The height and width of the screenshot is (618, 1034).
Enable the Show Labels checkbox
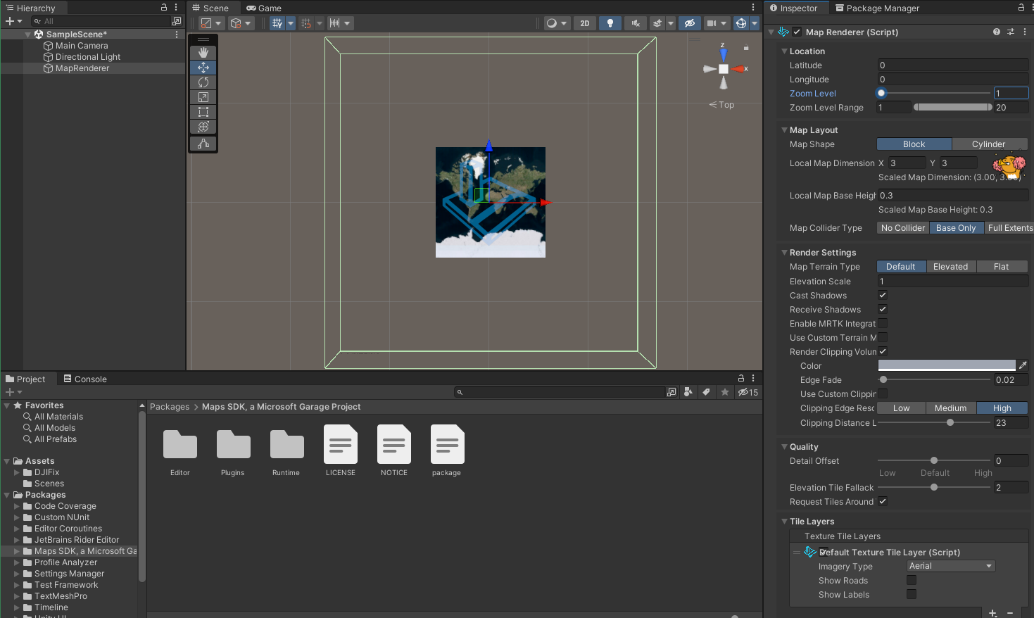(x=912, y=595)
